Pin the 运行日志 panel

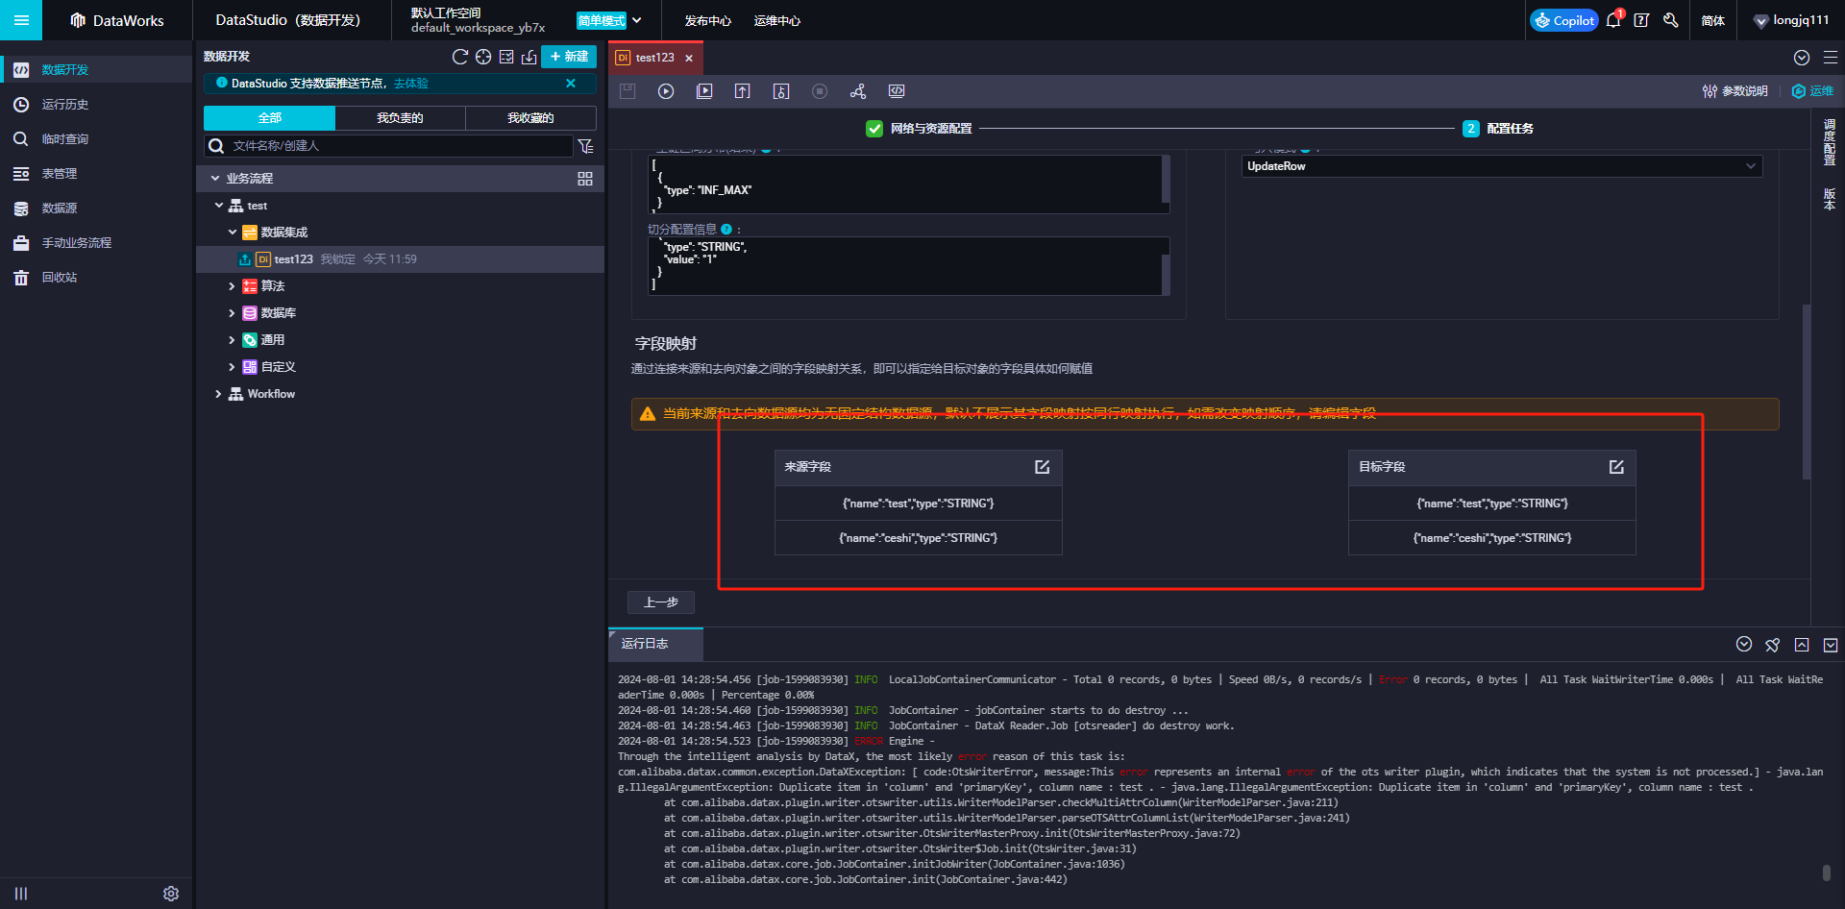(x=1773, y=645)
